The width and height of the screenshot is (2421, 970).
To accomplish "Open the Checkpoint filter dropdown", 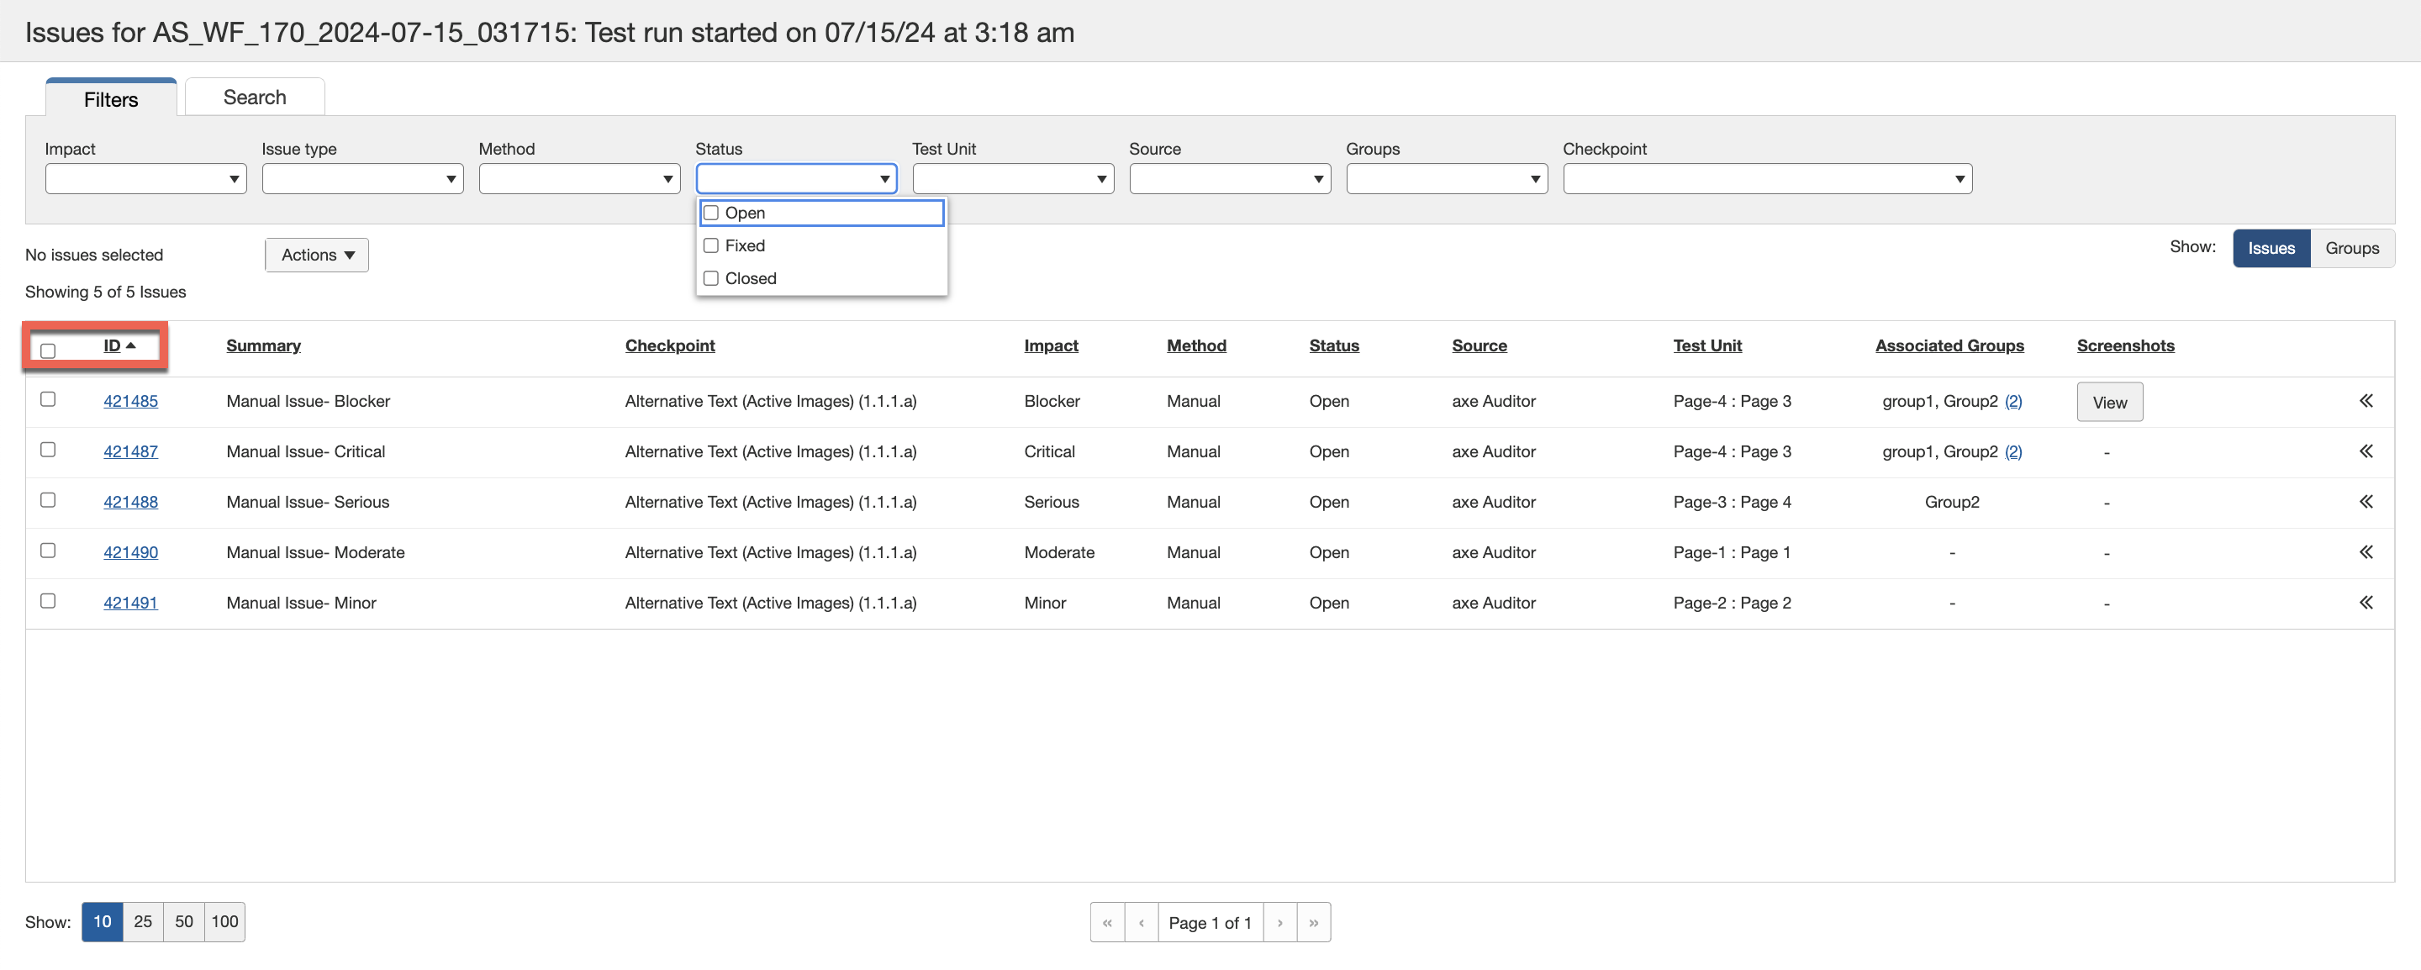I will point(1766,178).
